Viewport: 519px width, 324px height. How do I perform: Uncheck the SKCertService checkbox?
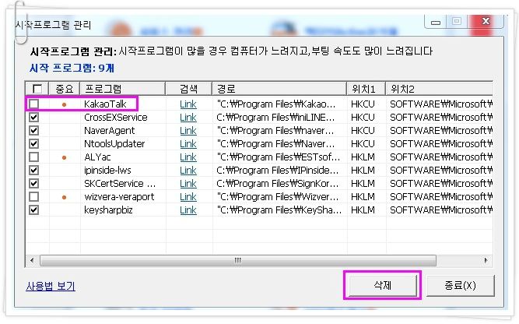pos(33,184)
